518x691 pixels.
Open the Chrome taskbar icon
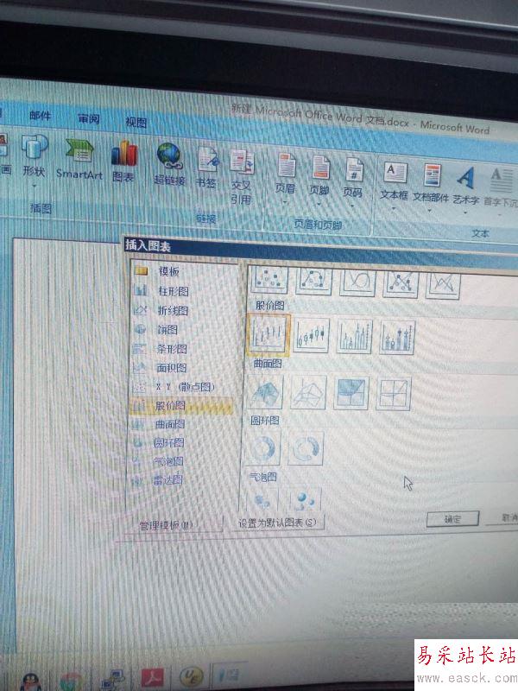pyautogui.click(x=71, y=681)
